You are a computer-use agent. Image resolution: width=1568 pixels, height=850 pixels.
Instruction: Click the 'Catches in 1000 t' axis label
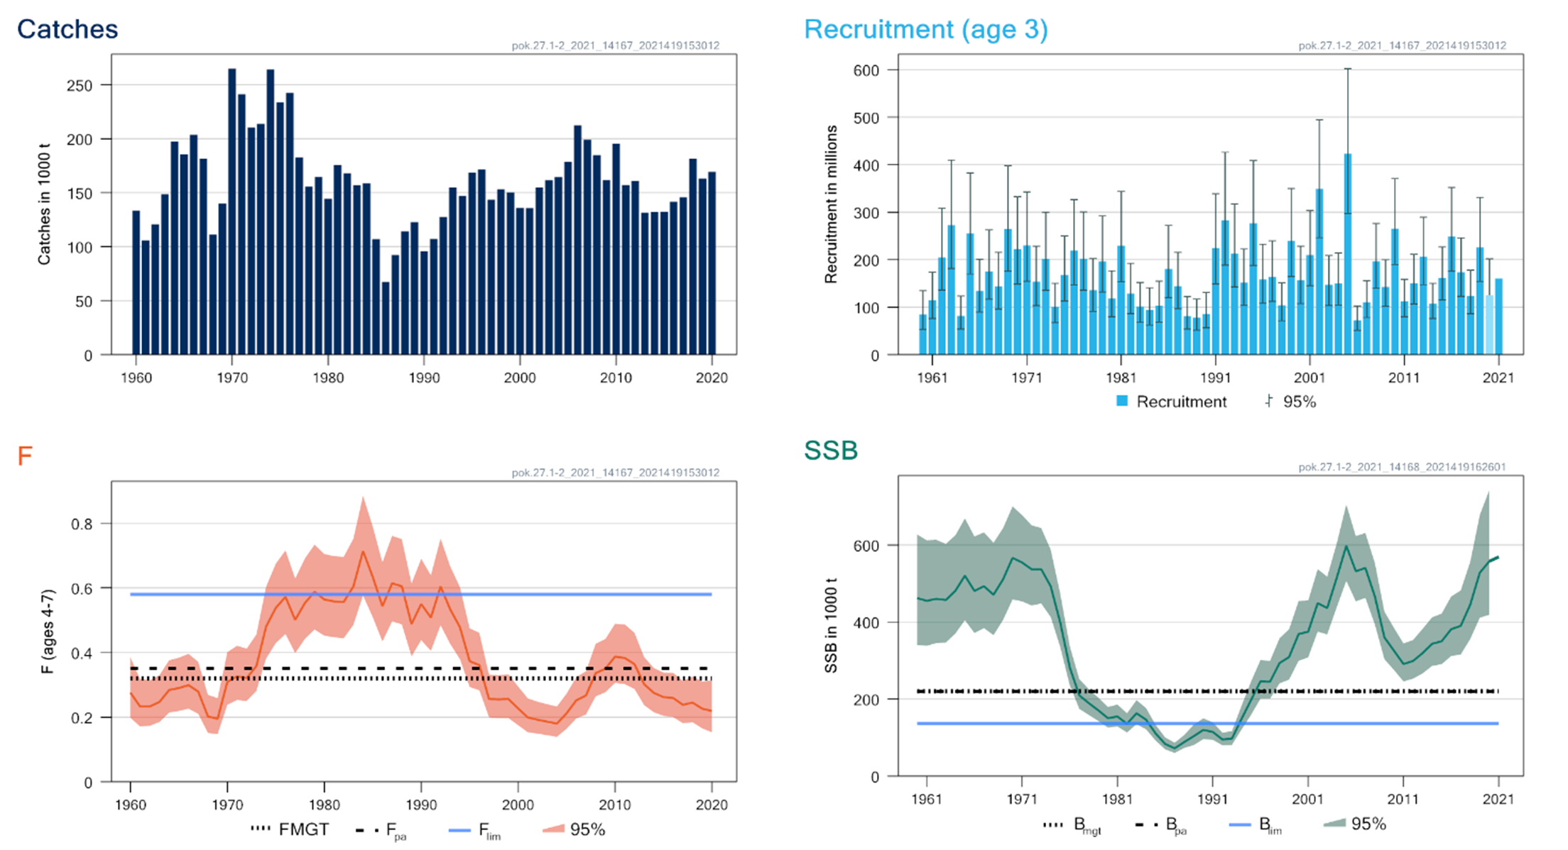tap(45, 204)
